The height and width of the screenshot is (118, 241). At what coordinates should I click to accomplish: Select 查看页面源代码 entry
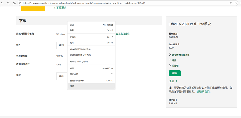pos(91,81)
